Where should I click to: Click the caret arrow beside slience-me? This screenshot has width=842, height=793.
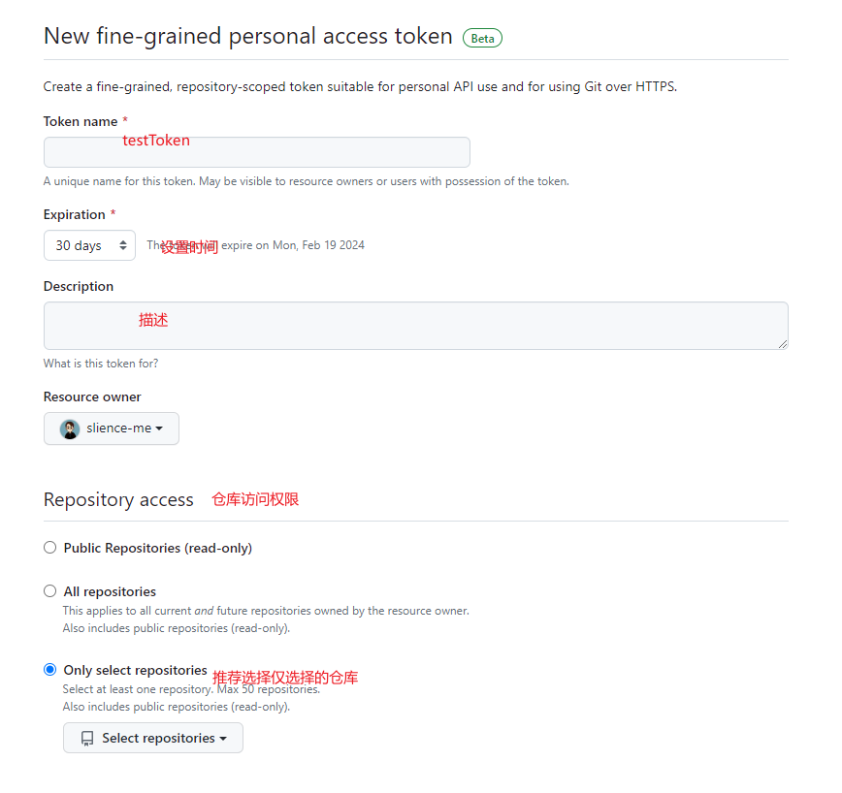pyautogui.click(x=159, y=428)
